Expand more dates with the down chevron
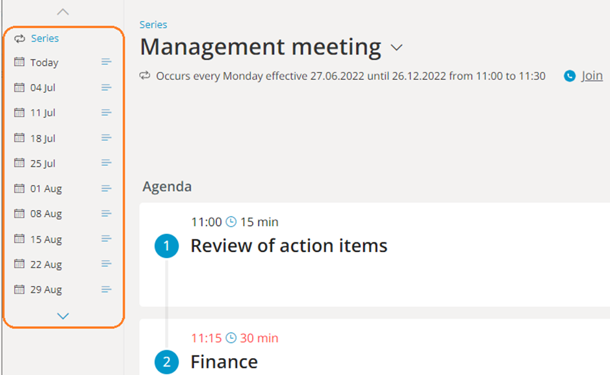The height and width of the screenshot is (375, 610). click(x=63, y=317)
